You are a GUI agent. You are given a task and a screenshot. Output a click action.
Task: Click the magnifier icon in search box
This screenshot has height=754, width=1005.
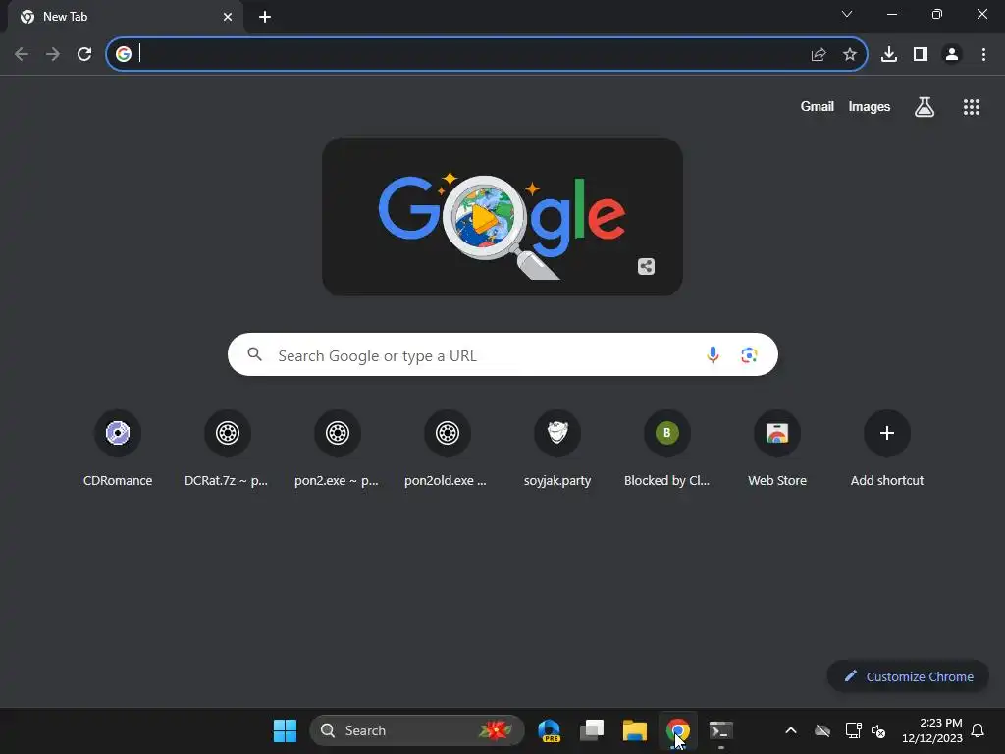[255, 354]
